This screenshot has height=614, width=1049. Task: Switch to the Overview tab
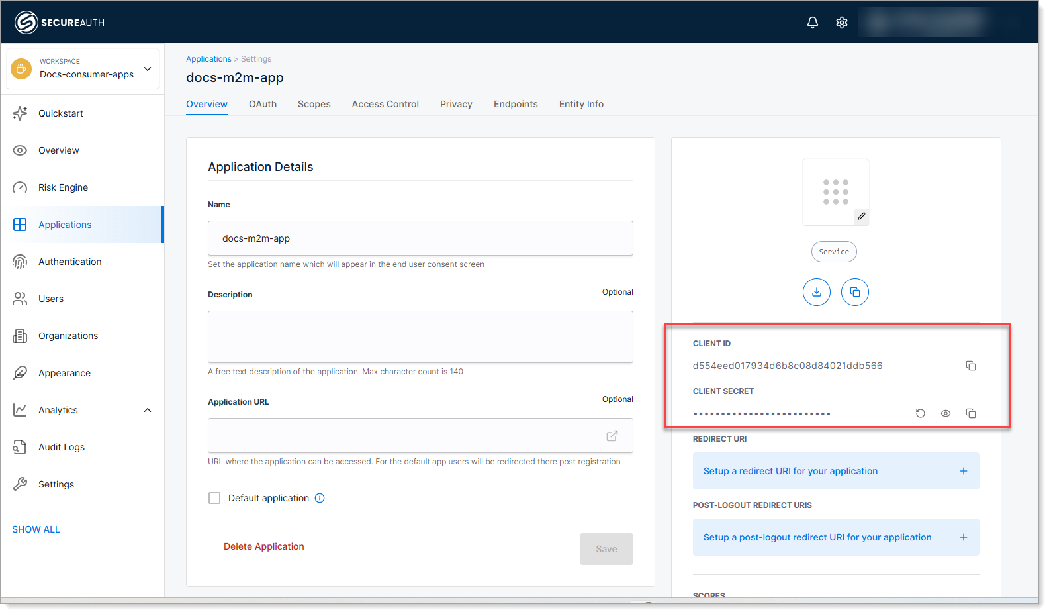(x=206, y=104)
